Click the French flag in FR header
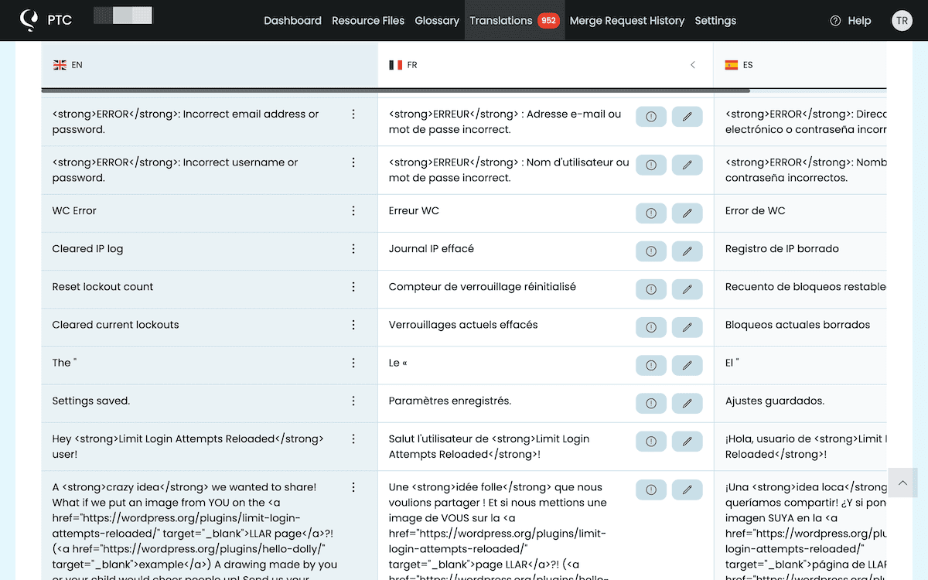928x580 pixels. click(395, 65)
